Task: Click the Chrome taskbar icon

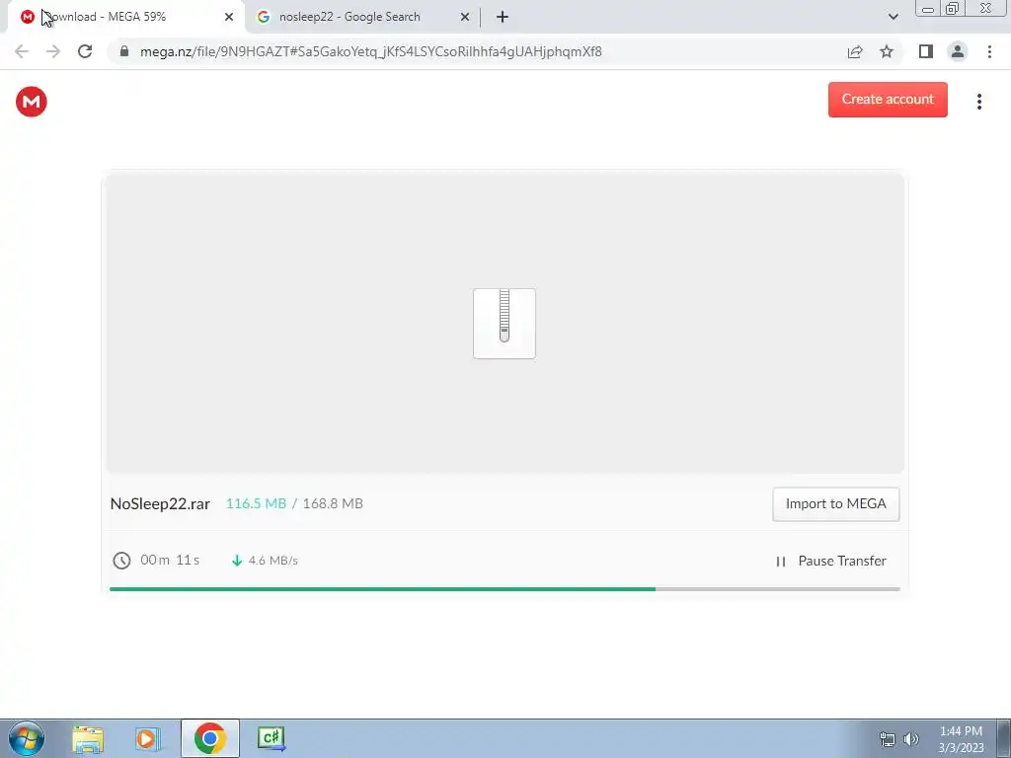Action: [x=209, y=738]
